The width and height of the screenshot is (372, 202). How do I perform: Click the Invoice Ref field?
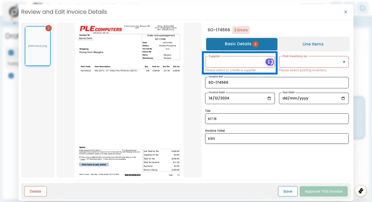[277, 82]
